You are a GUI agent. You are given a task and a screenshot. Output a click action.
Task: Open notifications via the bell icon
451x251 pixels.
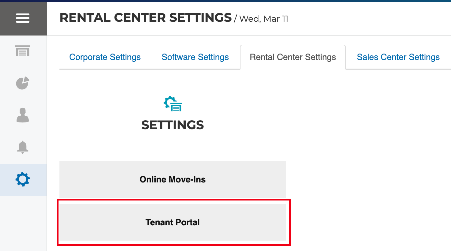click(x=23, y=147)
